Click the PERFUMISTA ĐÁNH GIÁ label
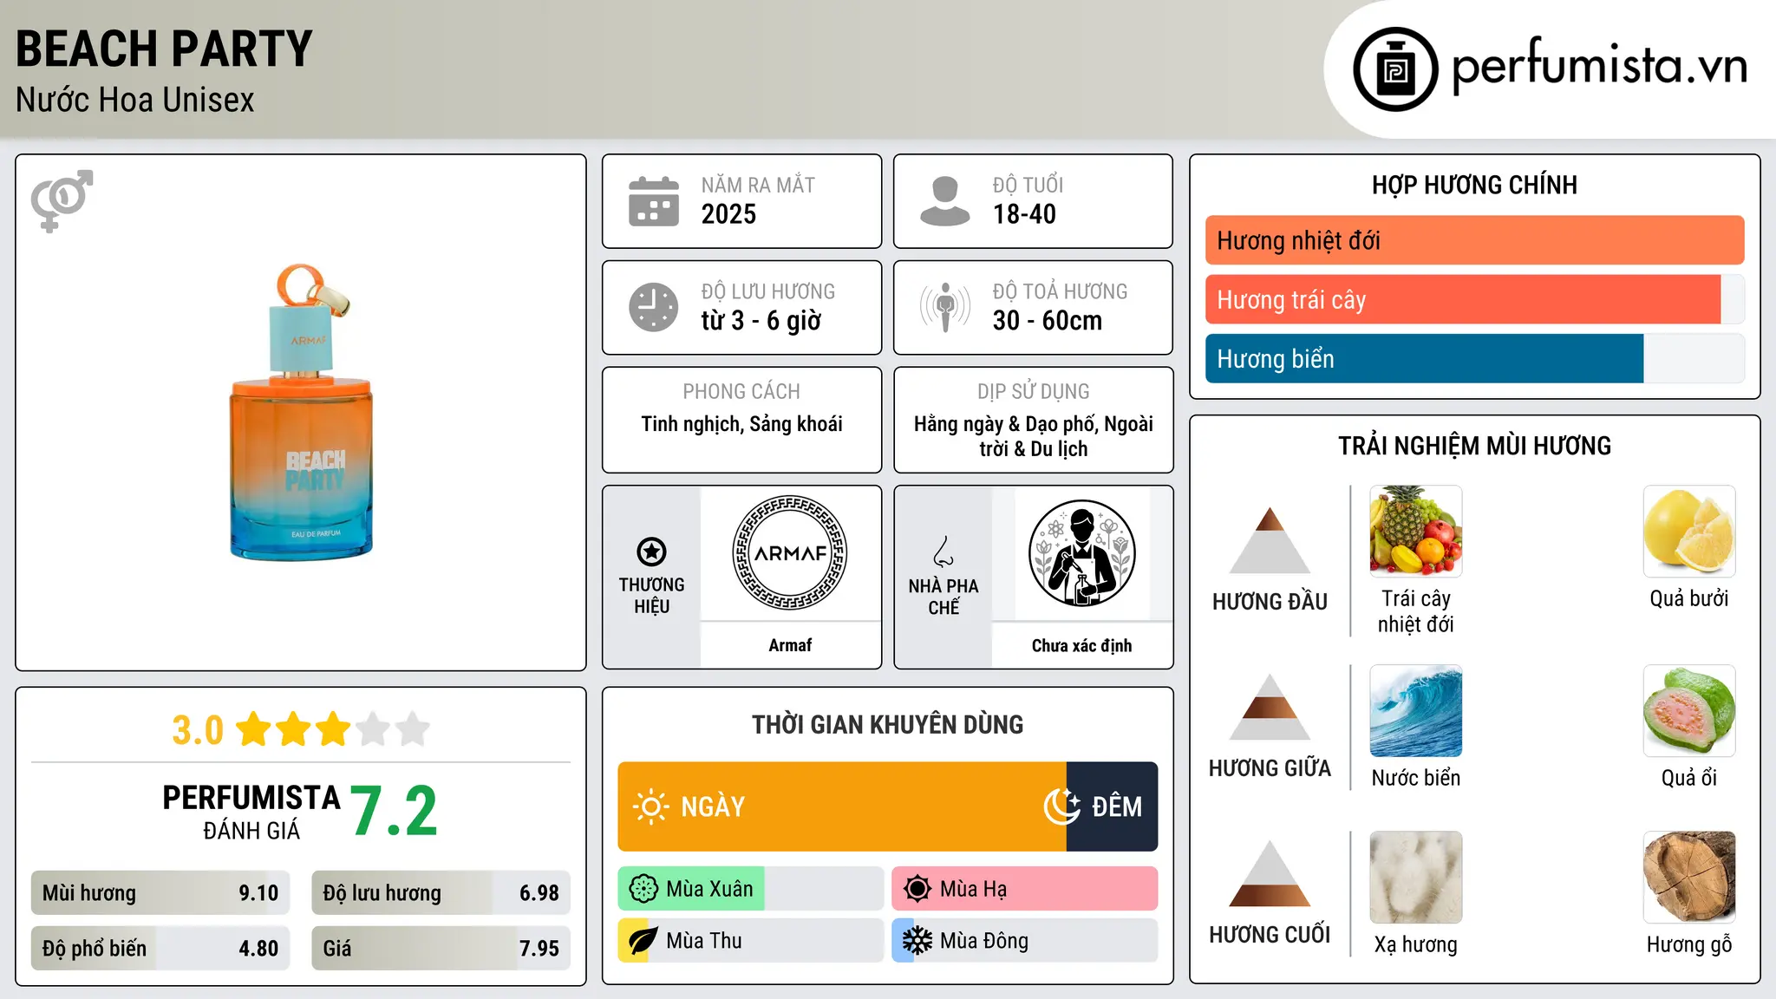The height and width of the screenshot is (999, 1776). 251,812
